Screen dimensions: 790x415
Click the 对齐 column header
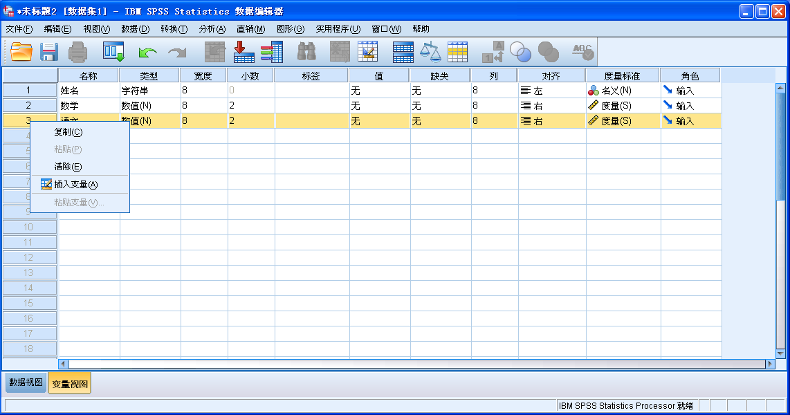(551, 75)
